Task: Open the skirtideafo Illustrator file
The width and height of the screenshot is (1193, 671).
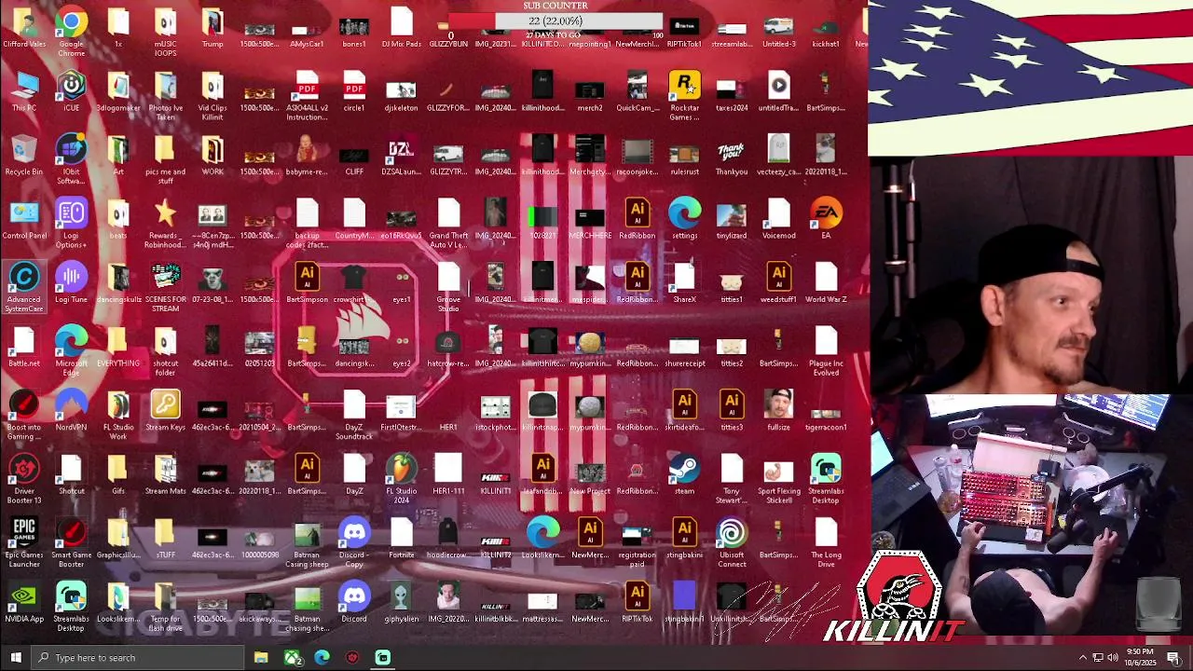Action: point(684,411)
